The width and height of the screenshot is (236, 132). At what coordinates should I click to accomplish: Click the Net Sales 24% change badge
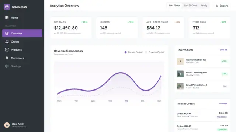click(84, 22)
